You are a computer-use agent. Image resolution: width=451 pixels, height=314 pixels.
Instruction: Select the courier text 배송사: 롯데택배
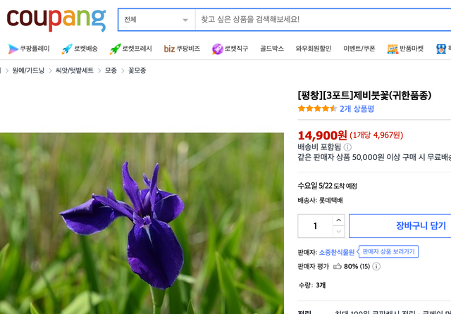pyautogui.click(x=320, y=200)
